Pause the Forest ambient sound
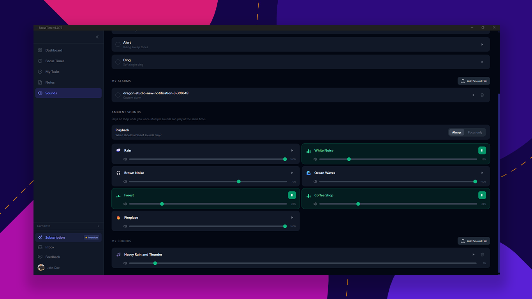This screenshot has height=299, width=532. tap(292, 195)
